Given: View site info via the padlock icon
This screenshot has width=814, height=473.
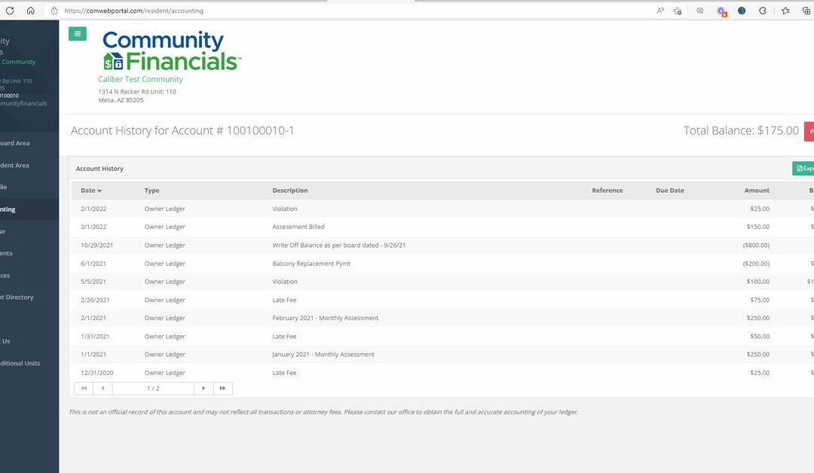Looking at the screenshot, I should pyautogui.click(x=54, y=11).
